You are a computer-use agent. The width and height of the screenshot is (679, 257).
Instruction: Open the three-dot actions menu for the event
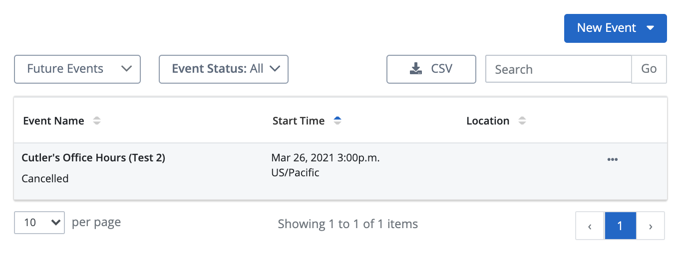click(x=613, y=160)
